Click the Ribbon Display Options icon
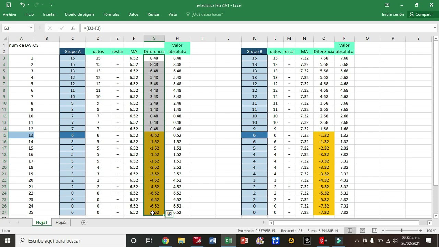Viewport: 439px width, 247px height. click(387, 5)
